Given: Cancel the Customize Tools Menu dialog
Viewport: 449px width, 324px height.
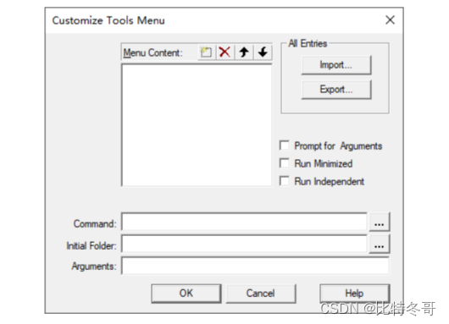Looking at the screenshot, I should (x=261, y=294).
